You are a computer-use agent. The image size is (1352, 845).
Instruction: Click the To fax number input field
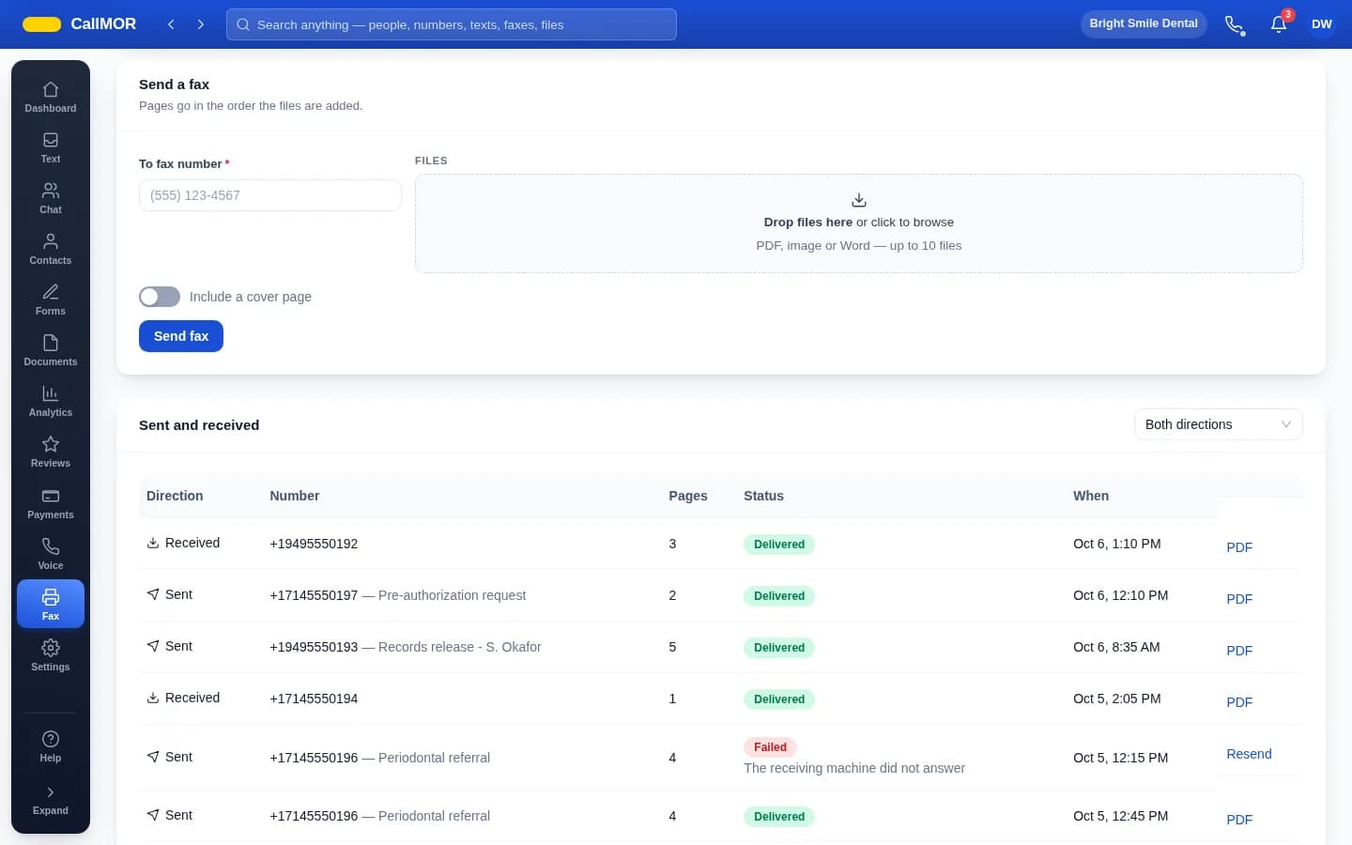270,195
